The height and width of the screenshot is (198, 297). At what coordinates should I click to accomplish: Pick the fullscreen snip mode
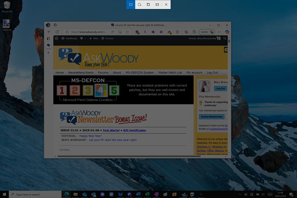[x=157, y=5]
